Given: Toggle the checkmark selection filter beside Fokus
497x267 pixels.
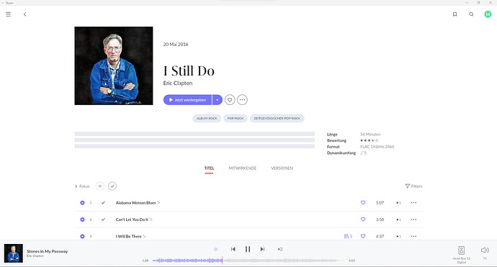Looking at the screenshot, I should coord(112,186).
